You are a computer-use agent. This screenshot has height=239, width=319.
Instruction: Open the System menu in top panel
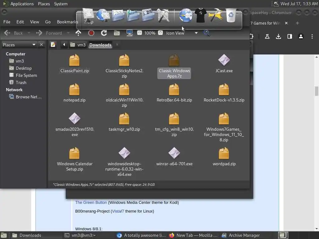(x=61, y=4)
